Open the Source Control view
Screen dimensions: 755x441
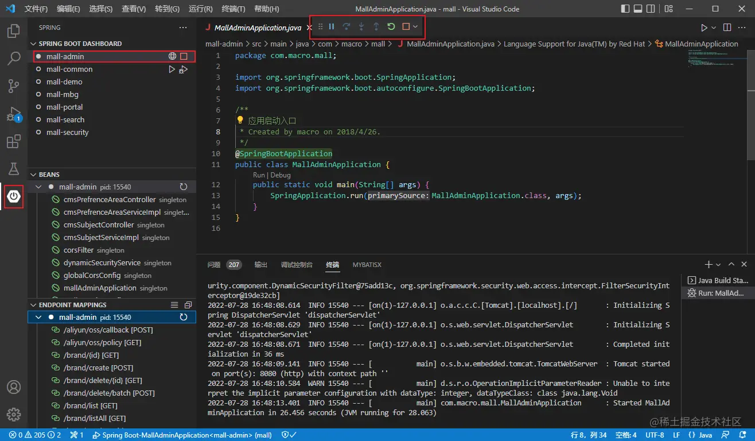click(x=14, y=86)
